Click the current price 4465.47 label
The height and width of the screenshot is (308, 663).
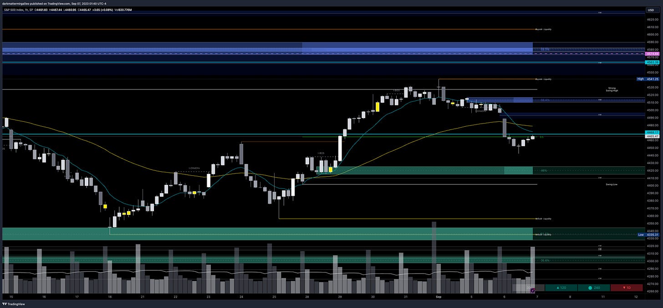[652, 136]
